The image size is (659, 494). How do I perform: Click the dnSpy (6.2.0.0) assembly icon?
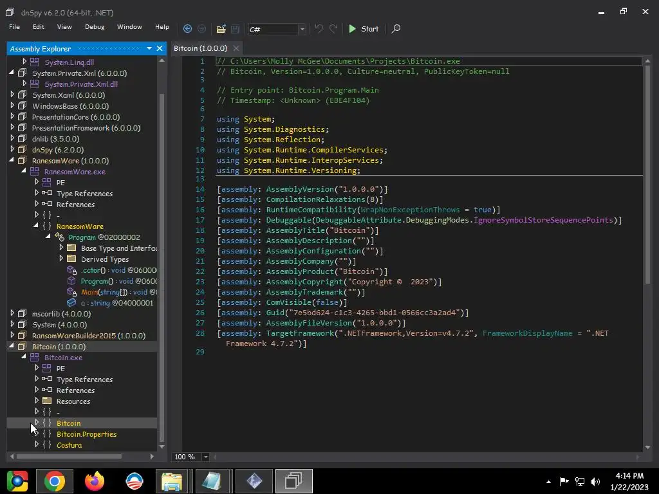pyautogui.click(x=23, y=149)
